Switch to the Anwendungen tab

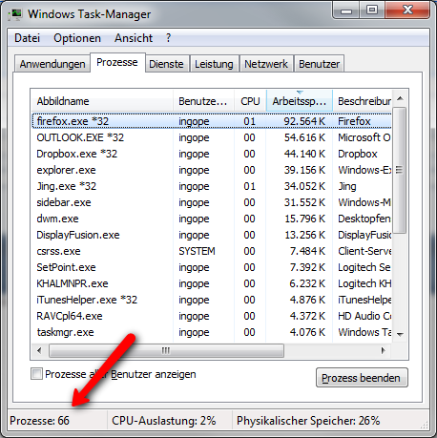[x=52, y=64]
